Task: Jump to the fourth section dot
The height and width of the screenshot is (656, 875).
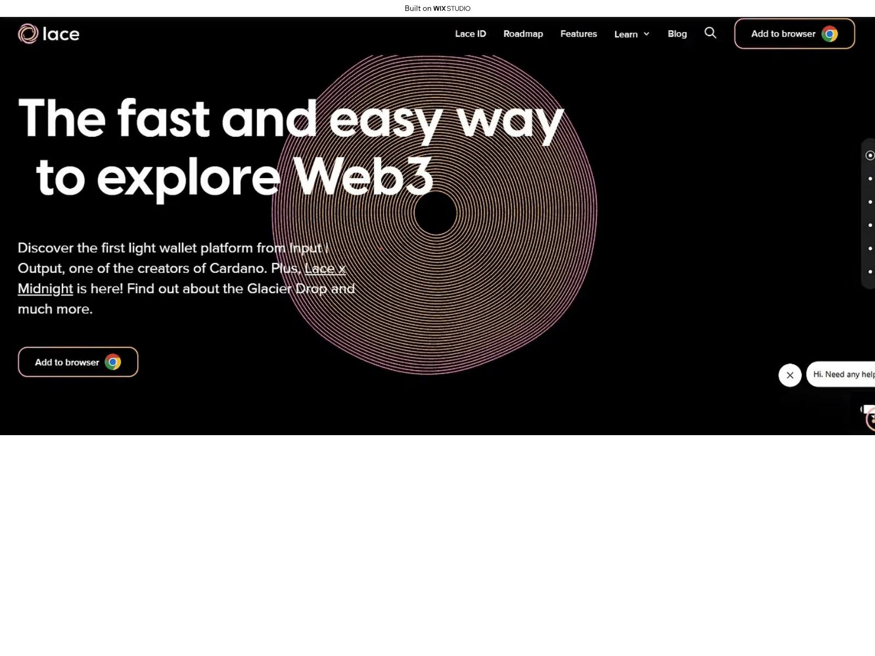Action: point(870,225)
